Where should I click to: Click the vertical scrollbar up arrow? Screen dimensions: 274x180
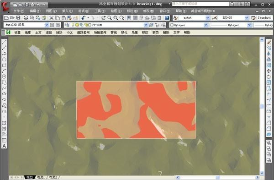[262, 39]
